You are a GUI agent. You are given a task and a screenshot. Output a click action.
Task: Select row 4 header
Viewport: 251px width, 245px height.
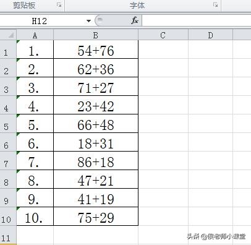[x=8, y=105]
